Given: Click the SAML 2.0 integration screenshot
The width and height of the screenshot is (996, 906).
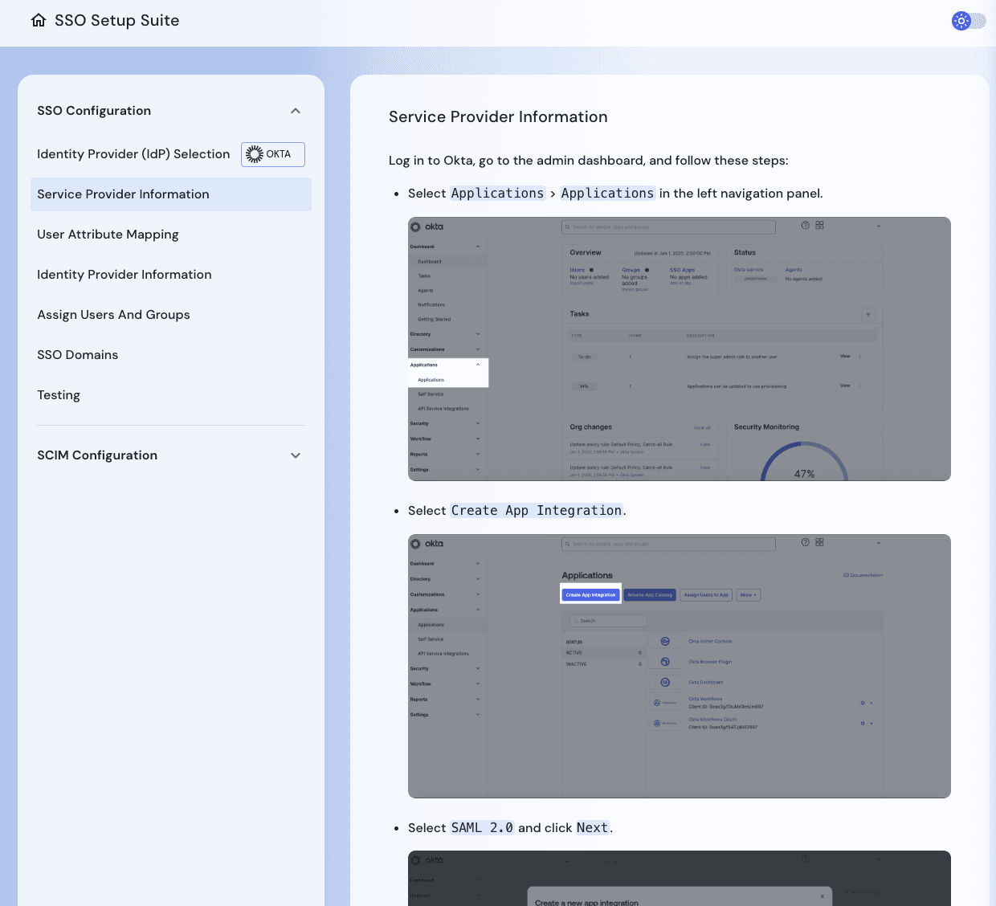Looking at the screenshot, I should coord(679,878).
